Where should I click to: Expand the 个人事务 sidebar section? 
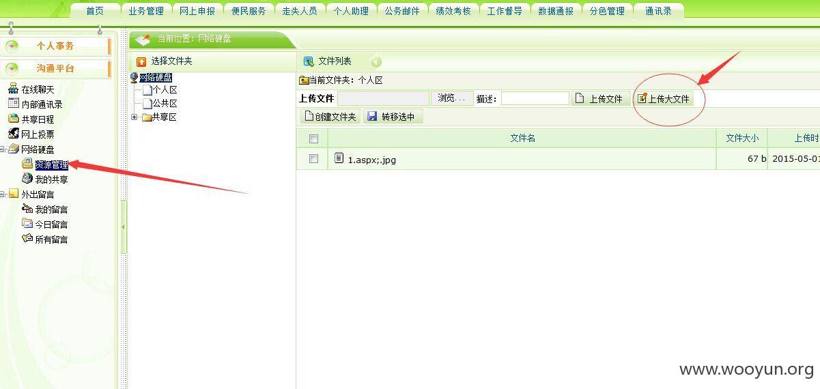57,46
